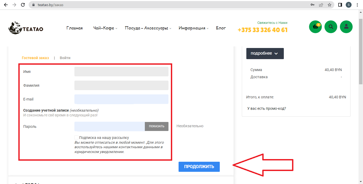Show password with the ПОКАЗАТЬ button
This screenshot has width=363, height=184.
click(157, 126)
